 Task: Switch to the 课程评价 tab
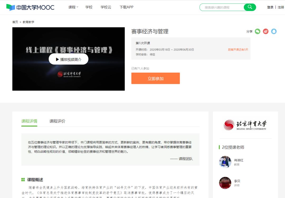tap(57, 121)
